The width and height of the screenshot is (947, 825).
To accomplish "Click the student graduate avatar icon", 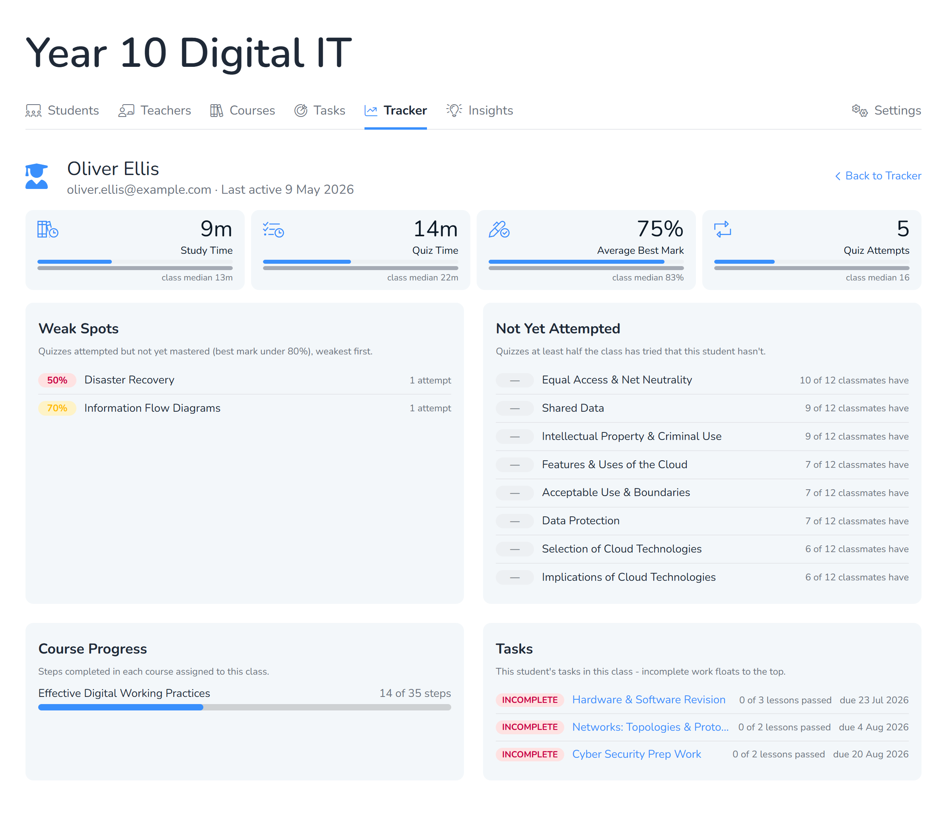I will pos(36,176).
